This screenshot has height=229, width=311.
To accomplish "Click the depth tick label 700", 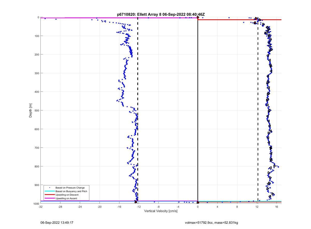I will point(36,148).
